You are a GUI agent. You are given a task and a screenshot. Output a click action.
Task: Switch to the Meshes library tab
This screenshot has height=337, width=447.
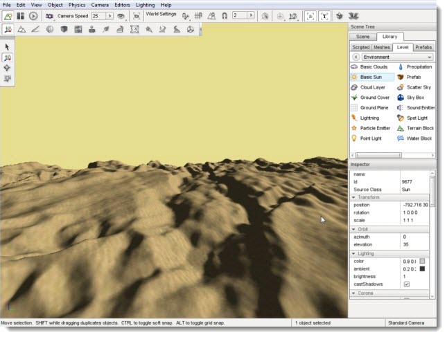click(x=383, y=47)
